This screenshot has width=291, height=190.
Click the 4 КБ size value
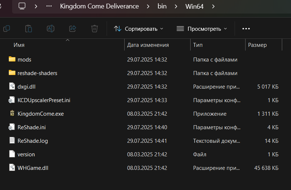click(x=273, y=127)
